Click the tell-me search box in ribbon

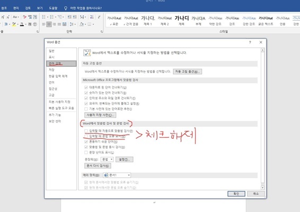tap(83, 8)
